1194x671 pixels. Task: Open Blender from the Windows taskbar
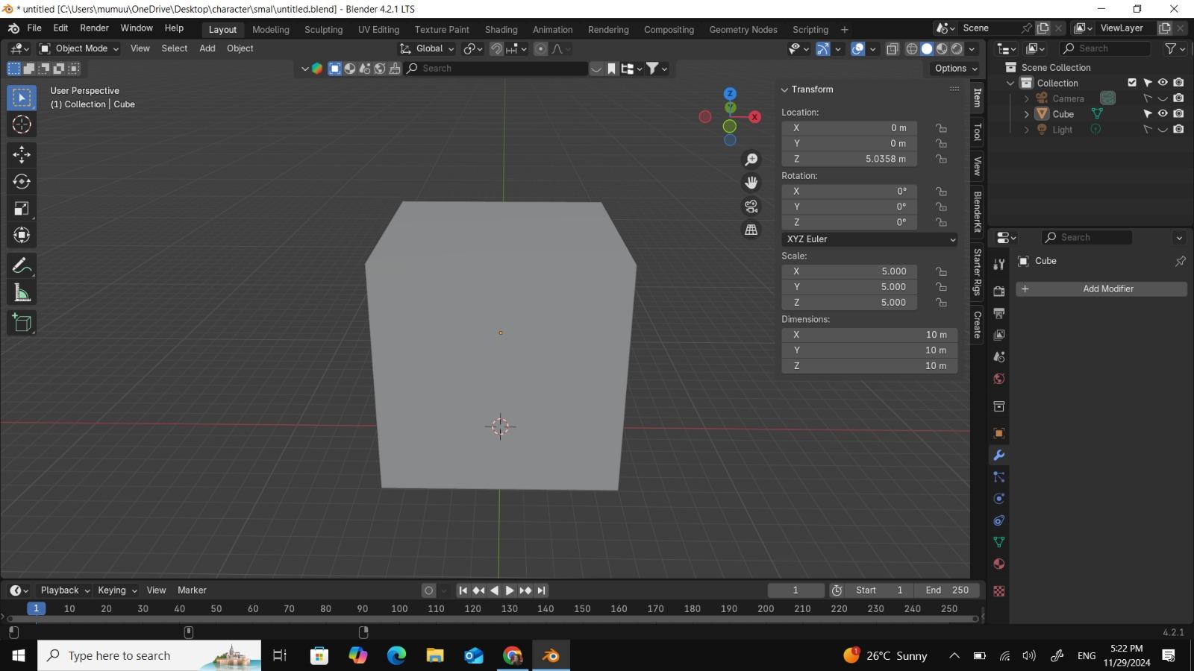coord(551,655)
